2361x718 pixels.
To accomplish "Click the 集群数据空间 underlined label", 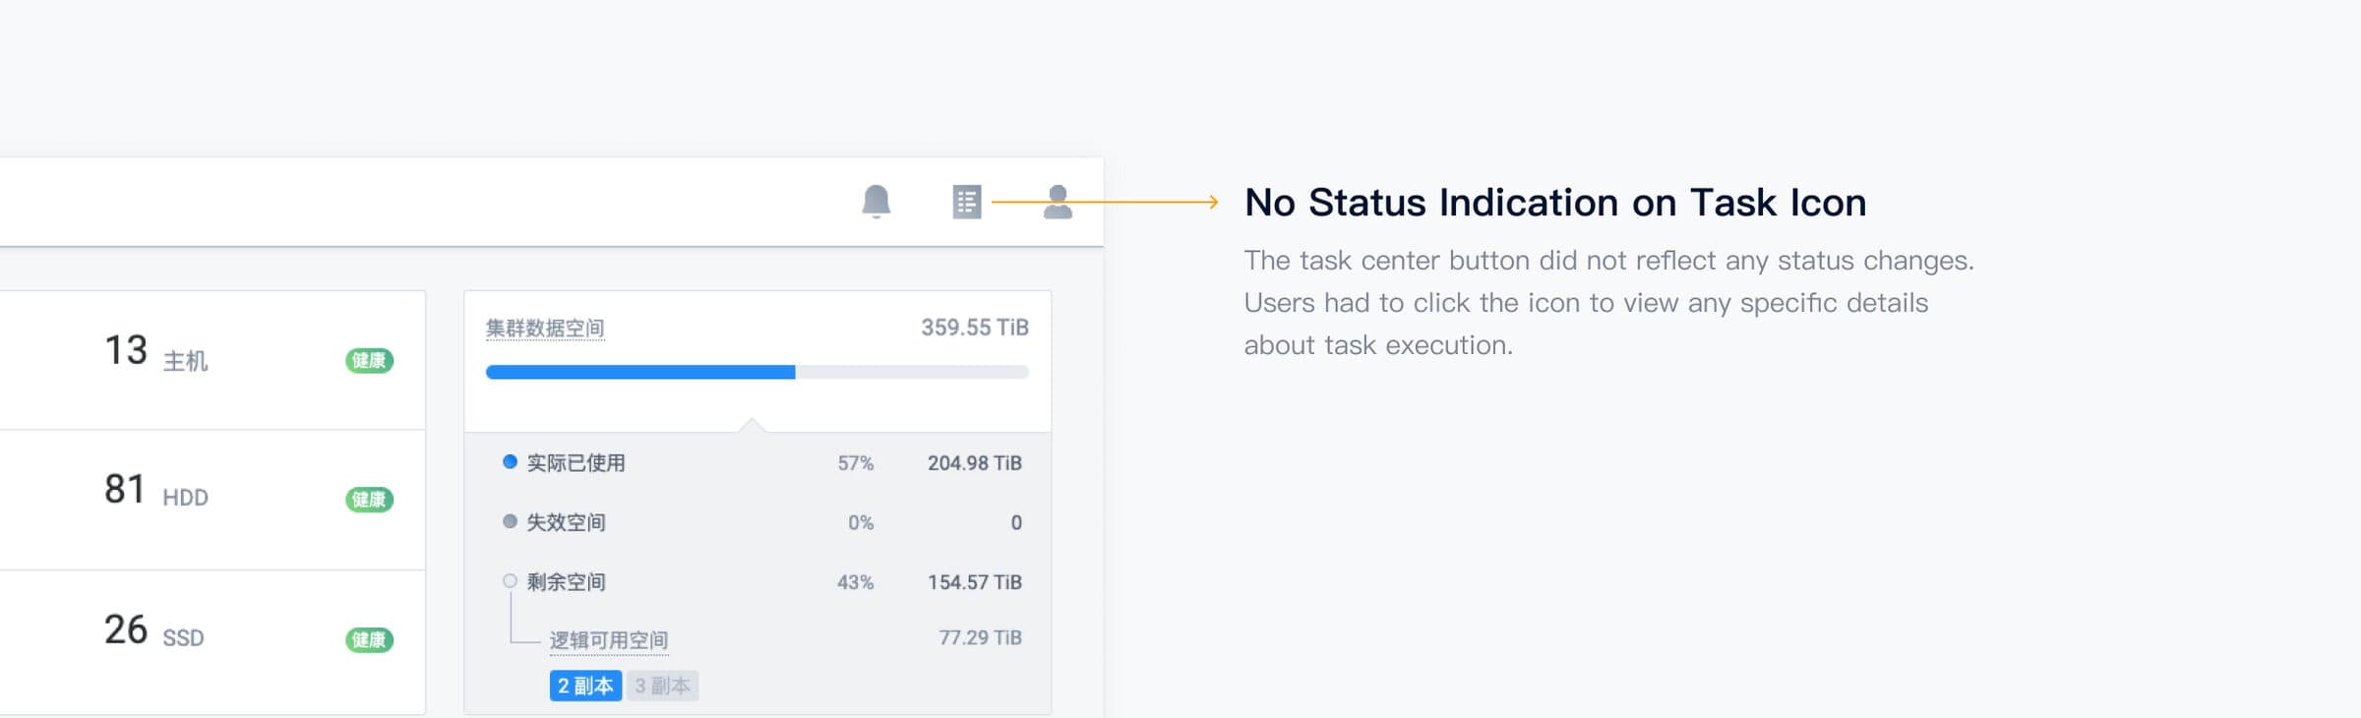I will (545, 329).
